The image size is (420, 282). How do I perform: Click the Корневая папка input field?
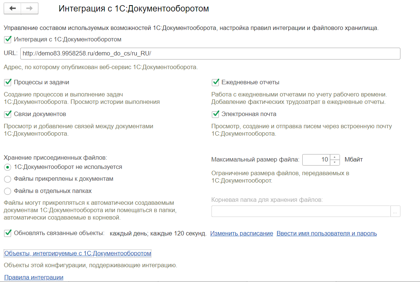tap(301, 211)
